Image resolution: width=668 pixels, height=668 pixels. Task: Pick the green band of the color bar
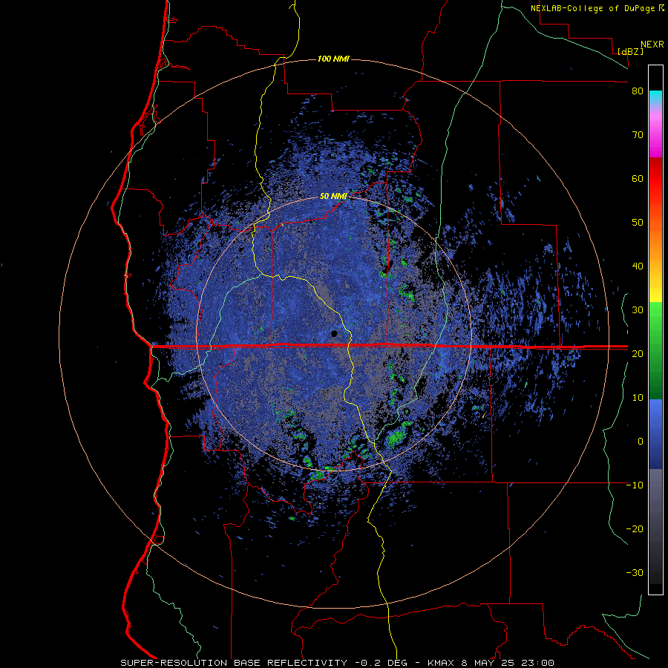pos(655,350)
